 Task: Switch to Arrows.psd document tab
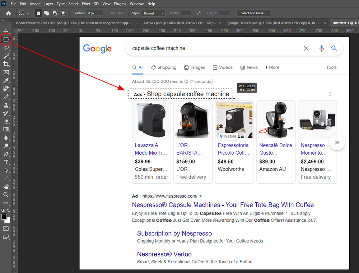pyautogui.click(x=179, y=23)
